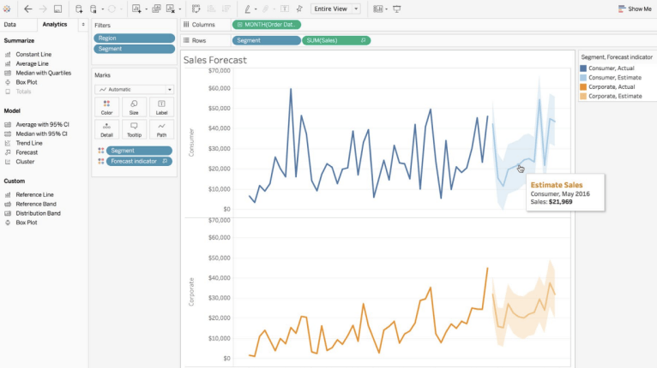Open the Entire View fit dropdown
The image size is (657, 368).
(335, 9)
